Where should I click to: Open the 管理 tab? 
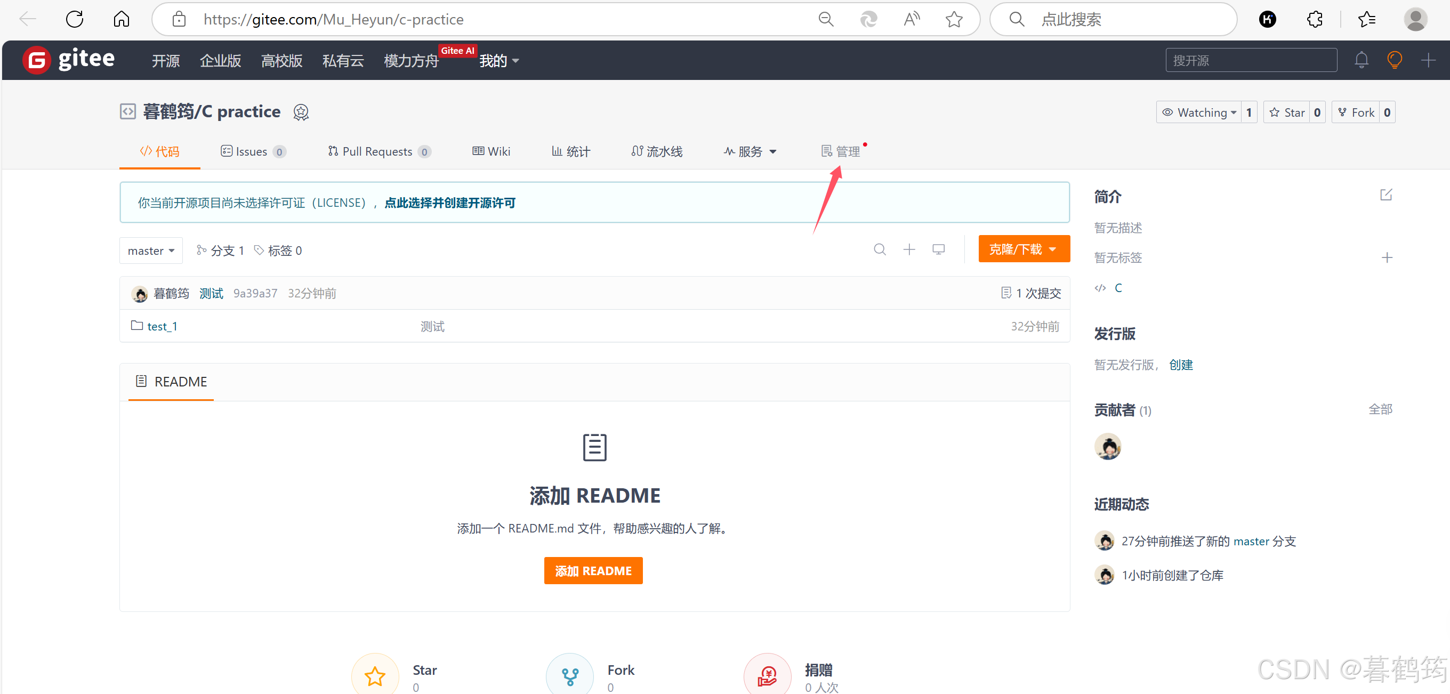841,151
